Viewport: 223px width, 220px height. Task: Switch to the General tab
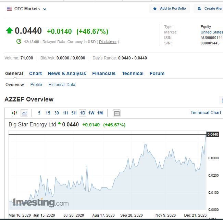(x=14, y=73)
